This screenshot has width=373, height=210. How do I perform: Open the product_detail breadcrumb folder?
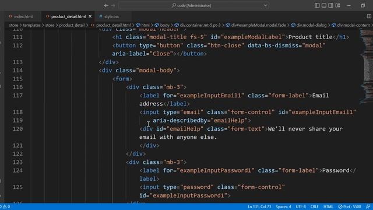coord(72,25)
